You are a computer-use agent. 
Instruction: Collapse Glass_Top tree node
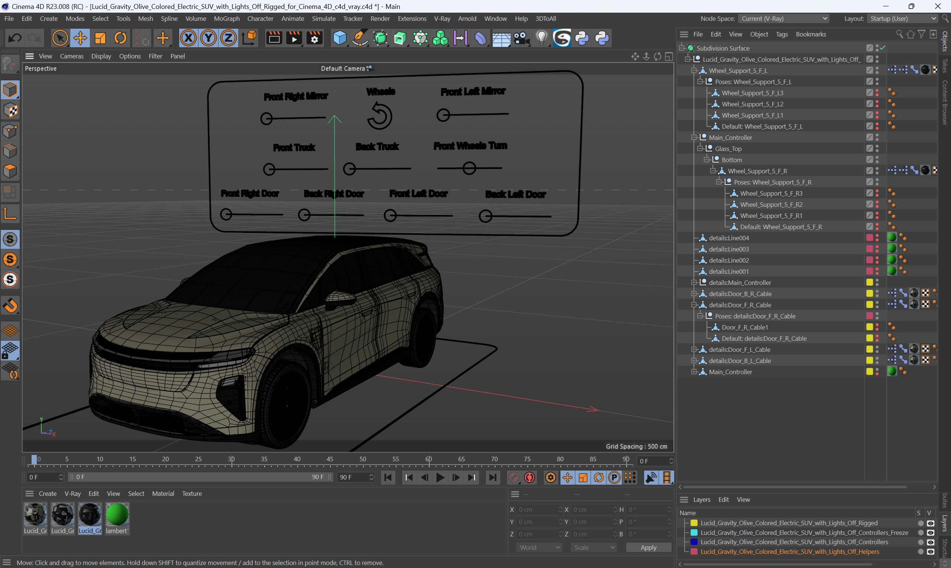[700, 148]
